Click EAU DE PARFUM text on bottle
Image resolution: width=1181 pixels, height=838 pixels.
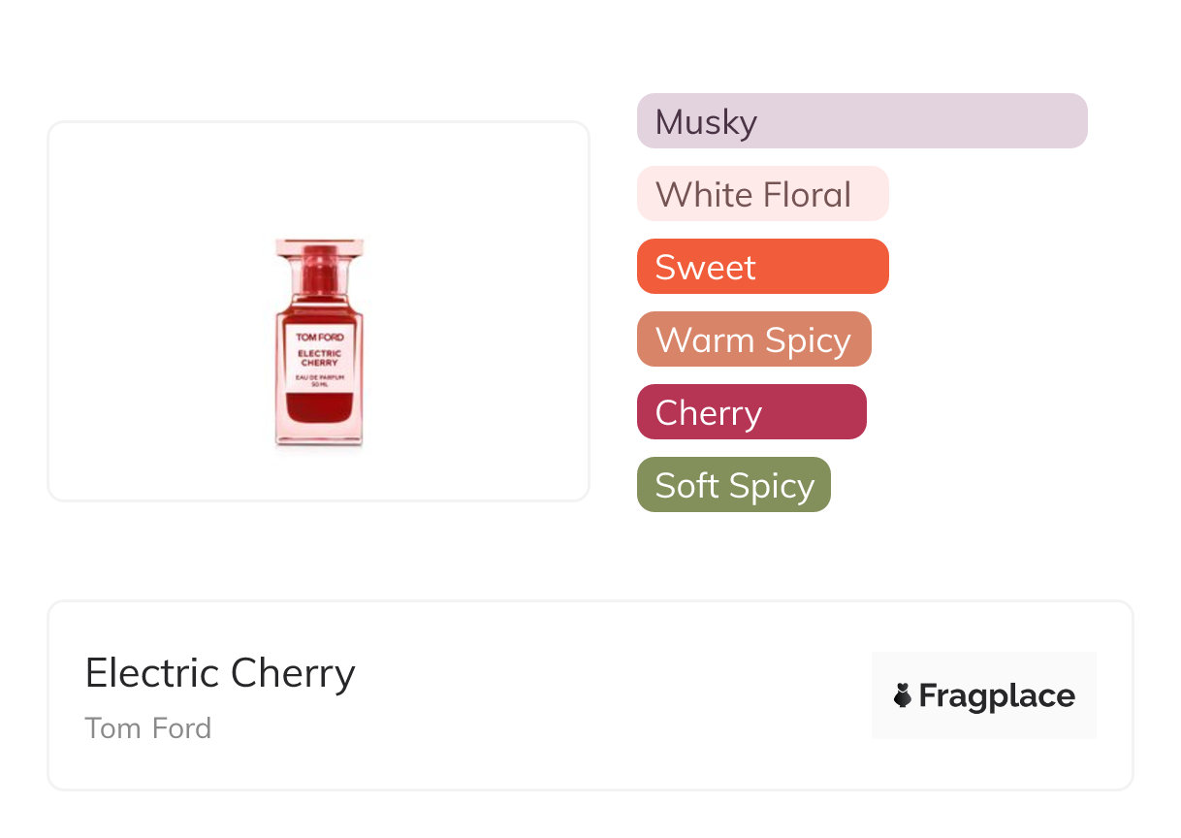coord(319,376)
